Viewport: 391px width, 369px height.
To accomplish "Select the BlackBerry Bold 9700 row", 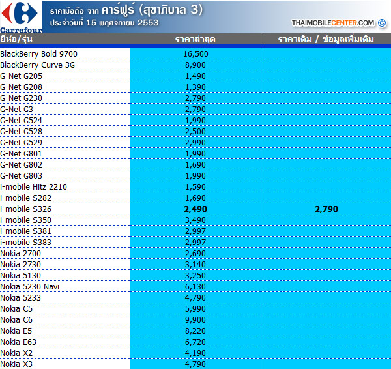I will [x=195, y=54].
